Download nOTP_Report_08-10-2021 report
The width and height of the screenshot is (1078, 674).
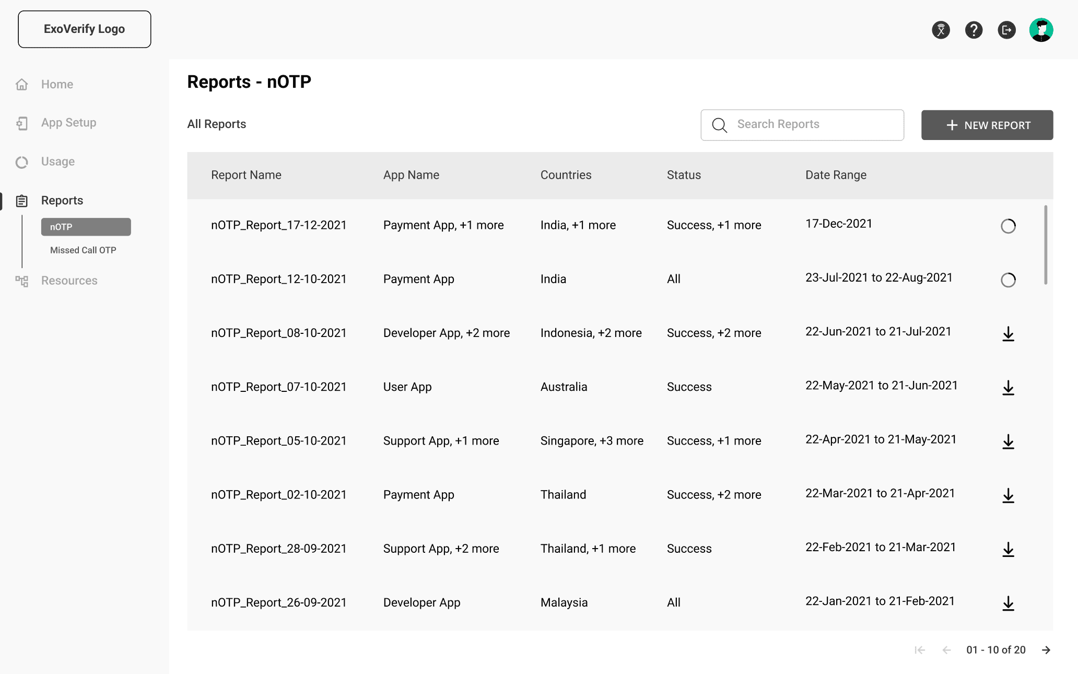[1008, 334]
